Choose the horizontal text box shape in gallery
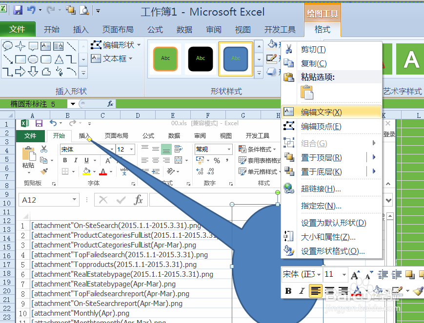 (46, 46)
